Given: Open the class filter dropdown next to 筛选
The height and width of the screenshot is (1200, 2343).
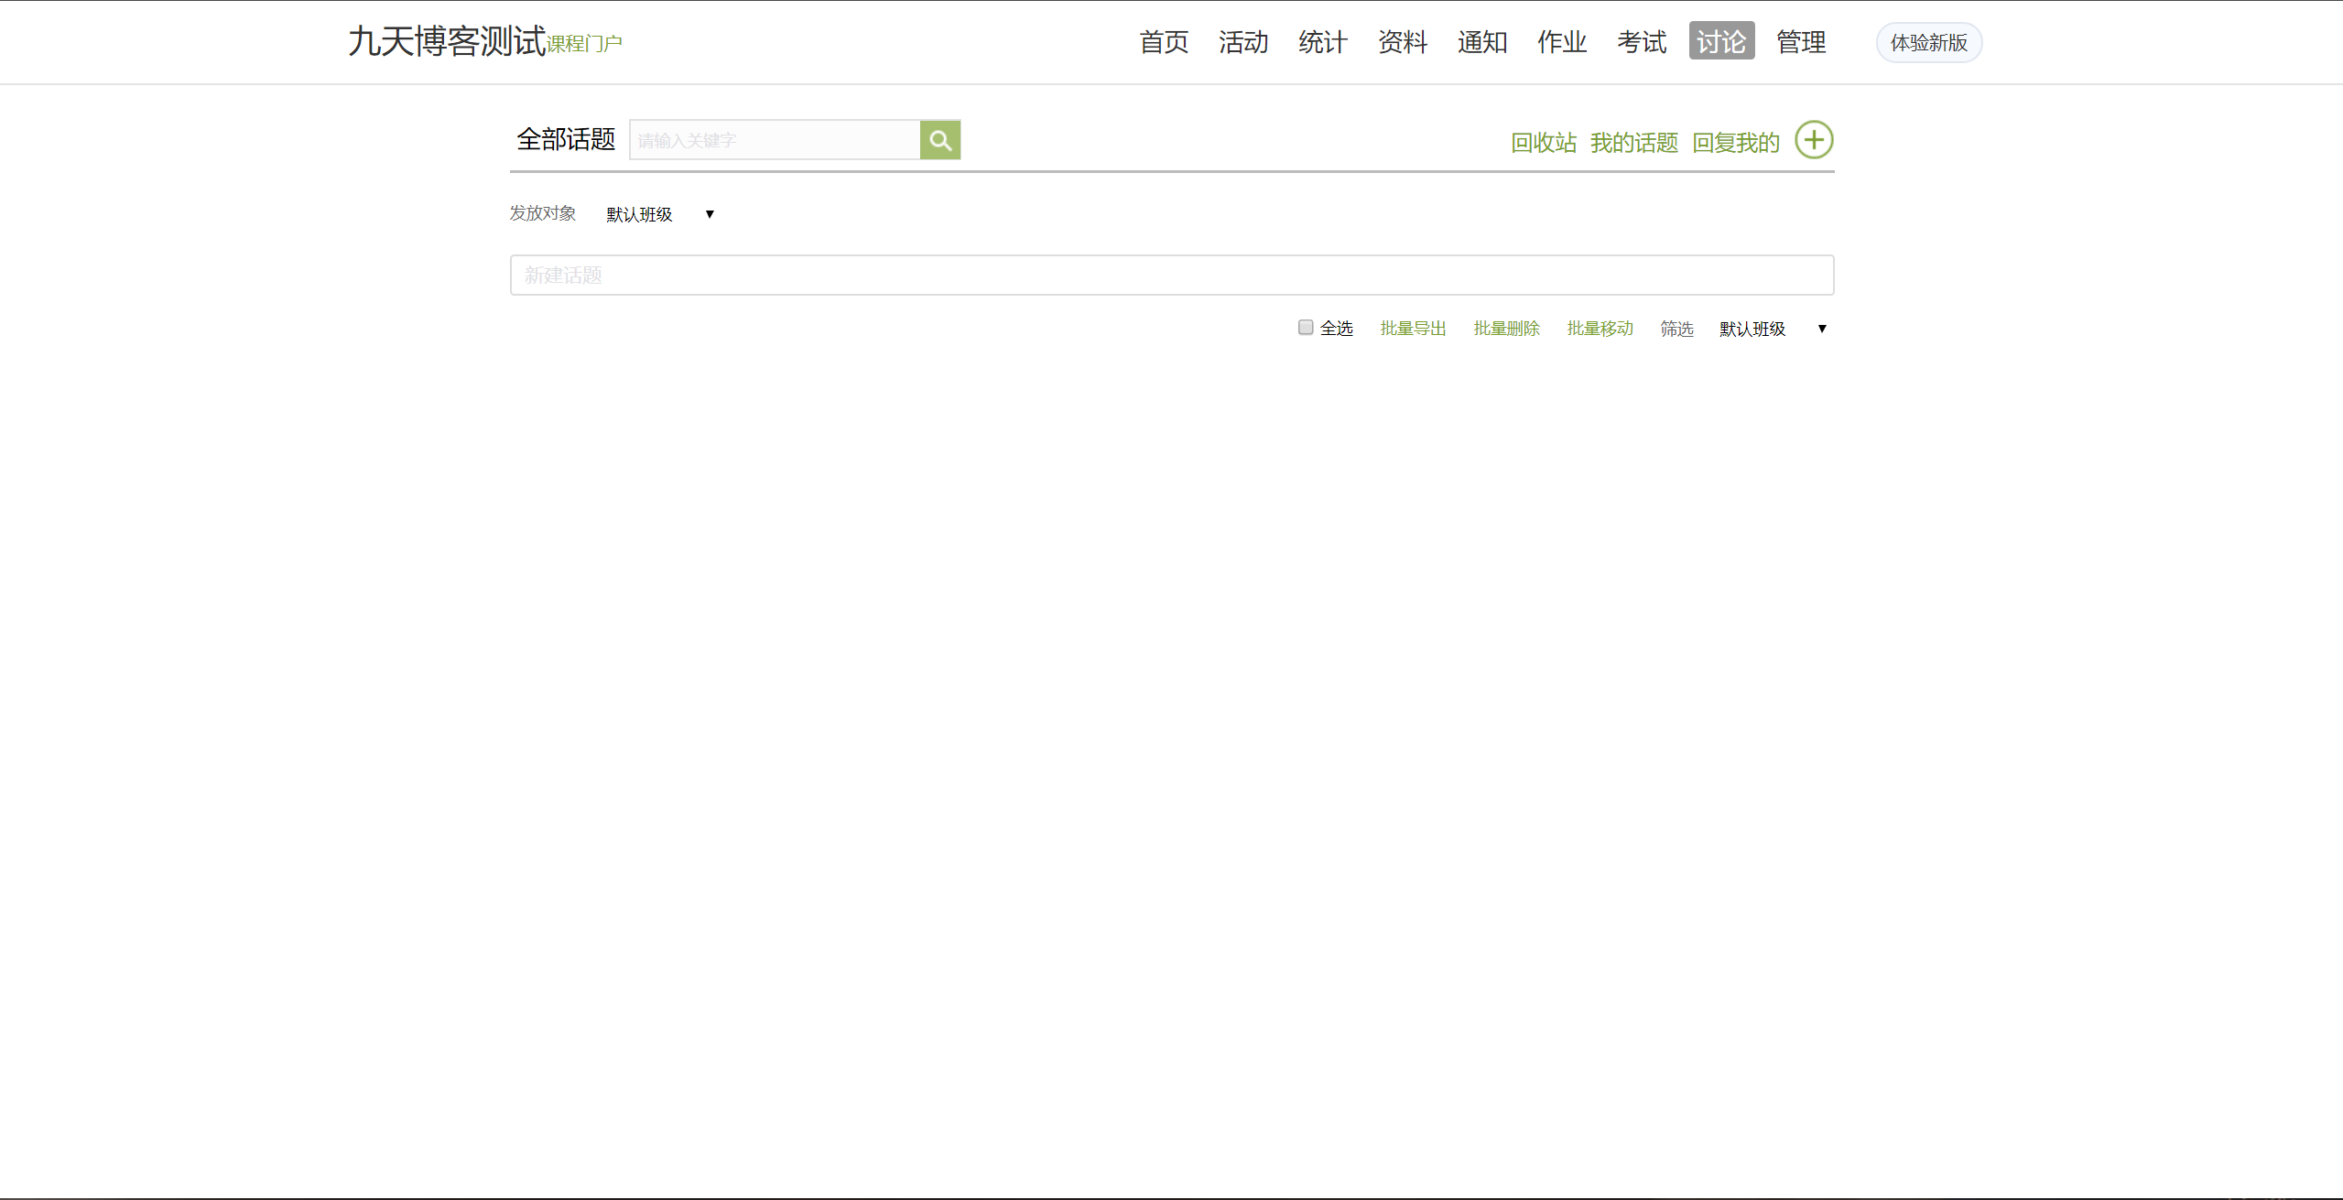Looking at the screenshot, I should [x=1767, y=328].
